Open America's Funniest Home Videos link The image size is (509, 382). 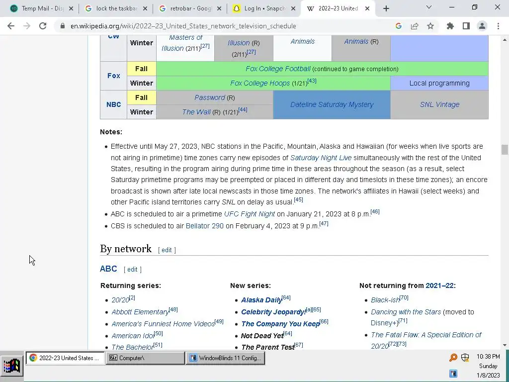tap(163, 324)
